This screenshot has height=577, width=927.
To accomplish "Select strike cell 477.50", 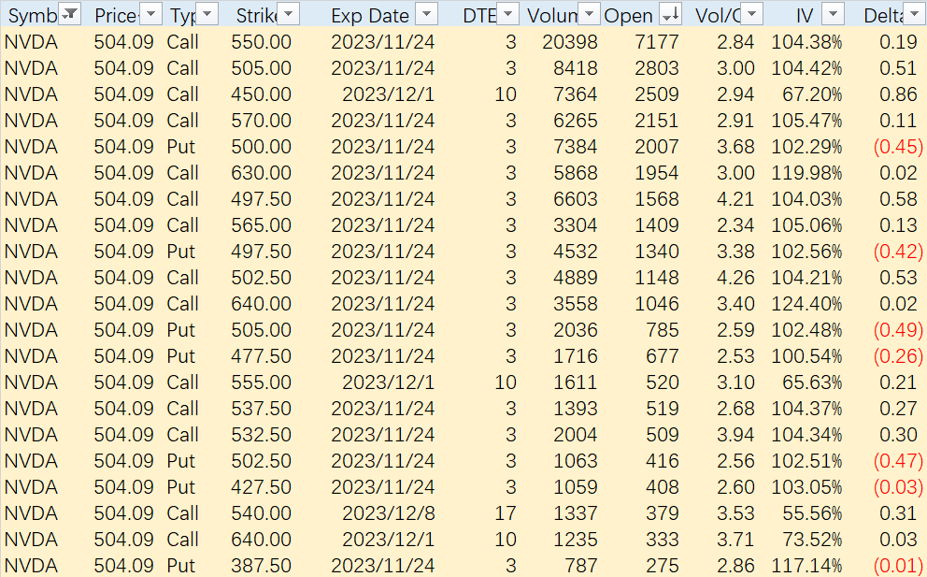I will (262, 355).
